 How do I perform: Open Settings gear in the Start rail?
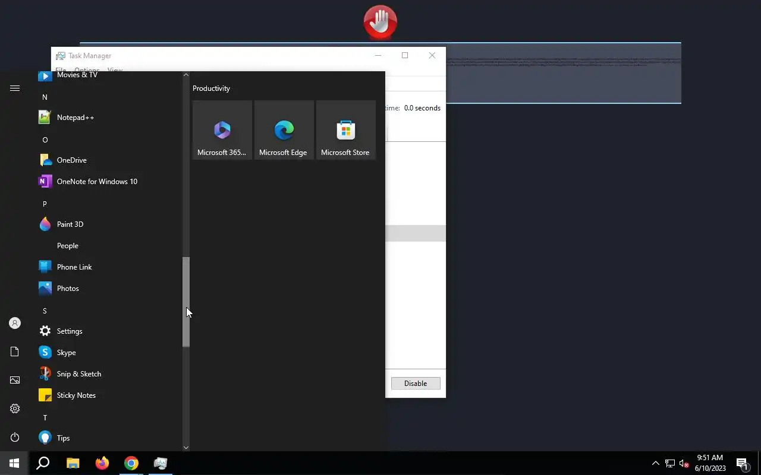(x=15, y=408)
